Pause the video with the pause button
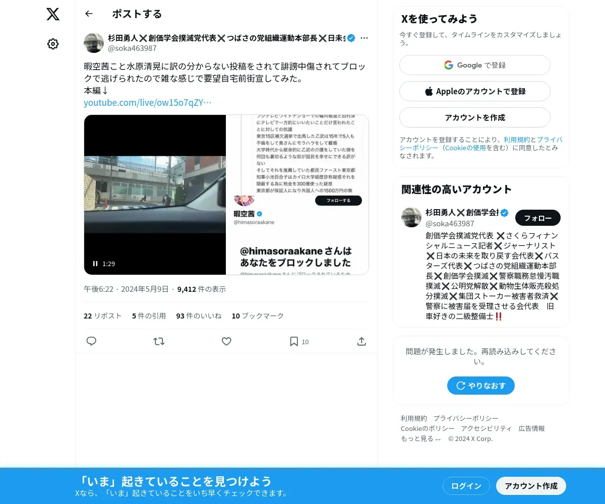This screenshot has height=504, width=605. coord(95,264)
